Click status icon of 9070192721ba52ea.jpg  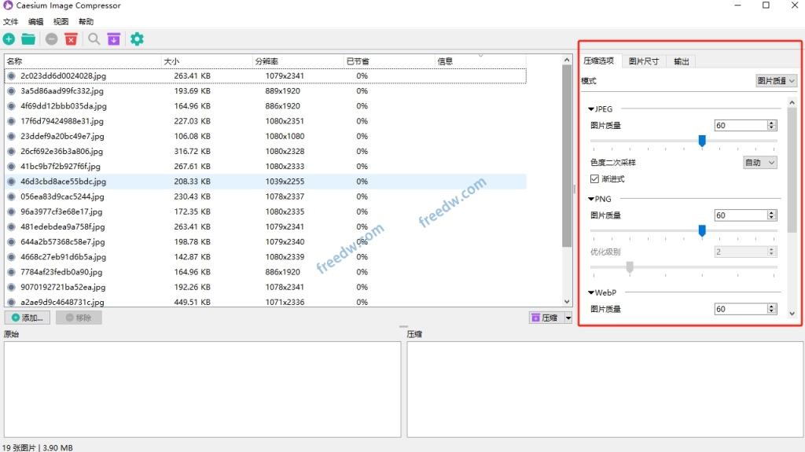click(11, 287)
